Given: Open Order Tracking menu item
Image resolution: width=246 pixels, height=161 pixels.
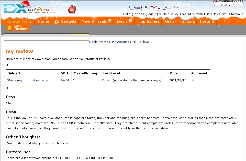Looking at the screenshot, I should (180, 21).
